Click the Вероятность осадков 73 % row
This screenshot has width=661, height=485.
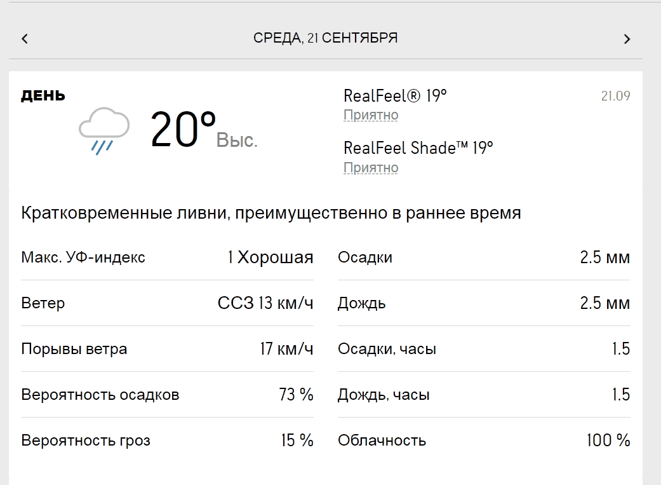pos(167,395)
